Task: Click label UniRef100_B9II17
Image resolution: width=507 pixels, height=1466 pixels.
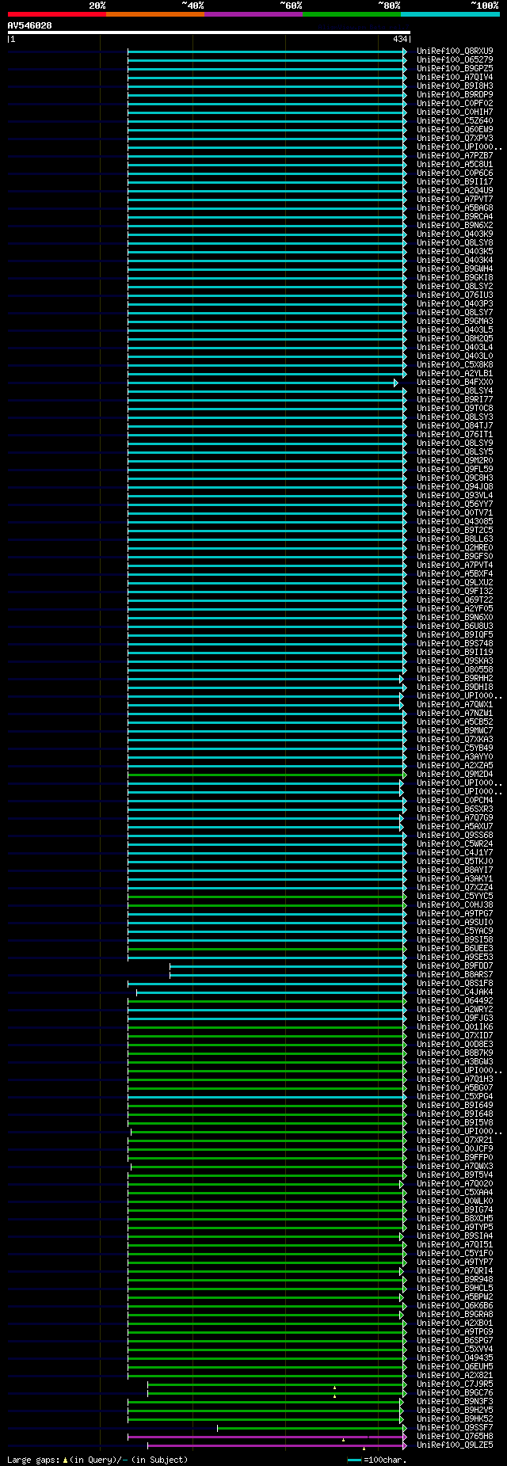Action: coord(455,181)
